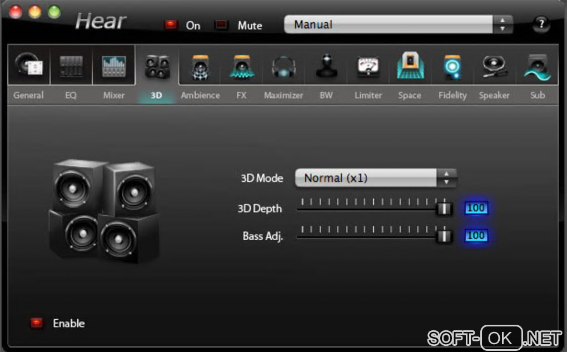The image size is (567, 352).
Task: Switch to the BW tab label
Action: [x=326, y=95]
